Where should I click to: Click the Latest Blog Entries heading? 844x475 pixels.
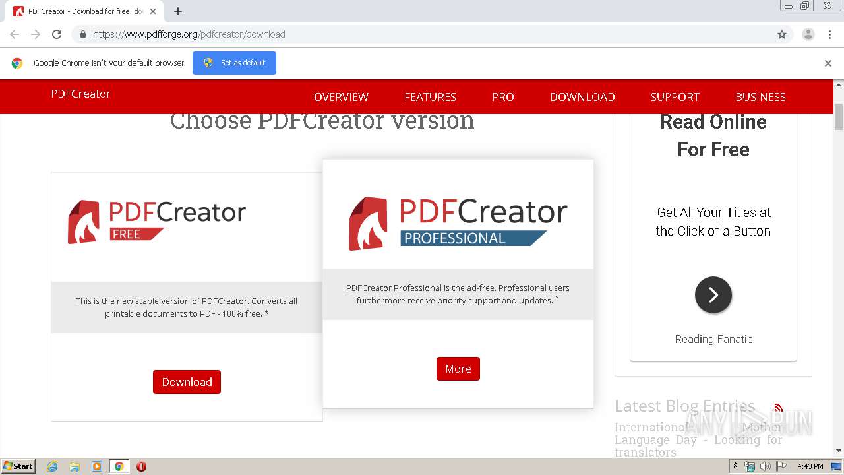click(x=685, y=406)
